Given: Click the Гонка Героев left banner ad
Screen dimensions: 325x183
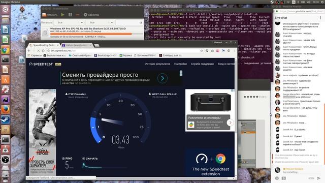Looking at the screenshot, I should tap(42, 132).
